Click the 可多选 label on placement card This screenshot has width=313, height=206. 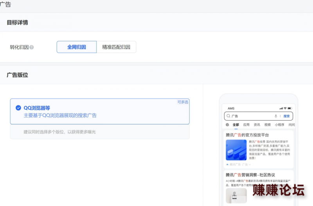[183, 102]
